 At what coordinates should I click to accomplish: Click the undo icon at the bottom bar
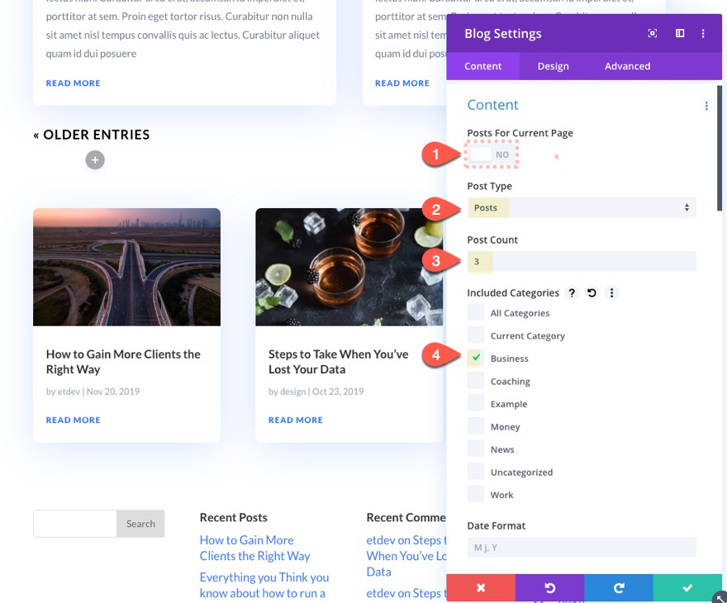[x=549, y=588]
